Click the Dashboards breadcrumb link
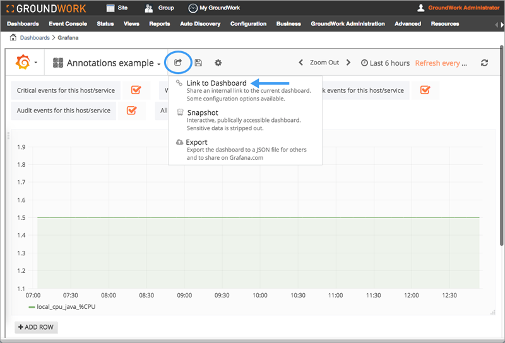 [x=35, y=38]
